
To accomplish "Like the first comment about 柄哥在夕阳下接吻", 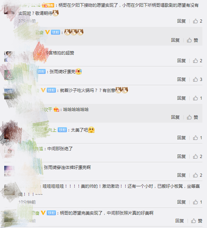I will click(197, 21).
